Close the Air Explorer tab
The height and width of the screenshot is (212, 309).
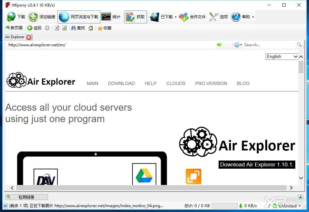[29, 37]
